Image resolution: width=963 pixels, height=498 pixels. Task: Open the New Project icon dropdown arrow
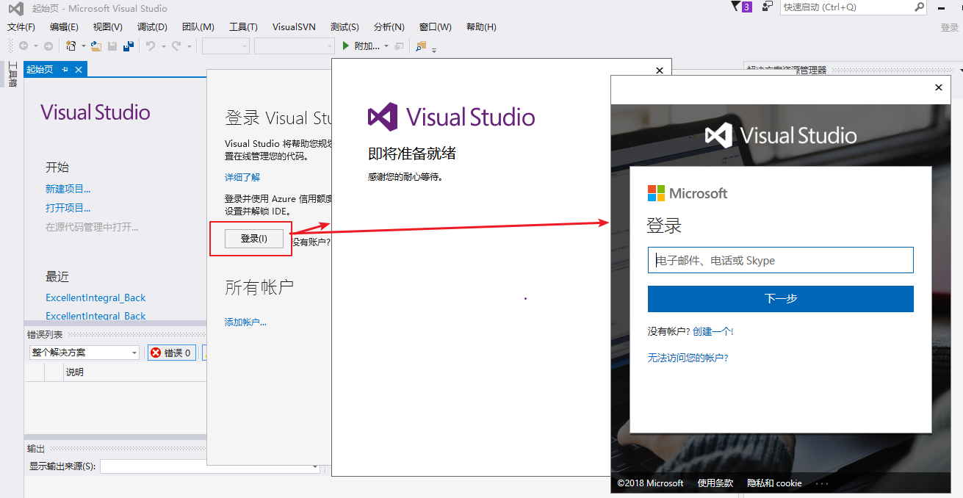[x=84, y=46]
